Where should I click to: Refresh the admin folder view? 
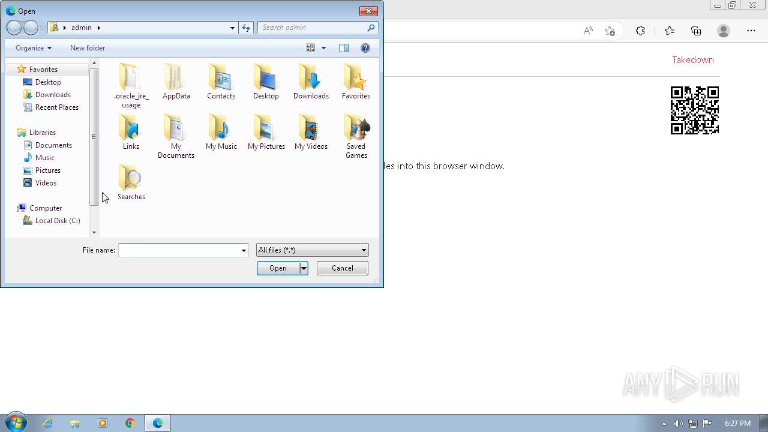[246, 28]
